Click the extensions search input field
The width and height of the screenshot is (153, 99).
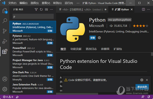pyautogui.click(x=33, y=16)
